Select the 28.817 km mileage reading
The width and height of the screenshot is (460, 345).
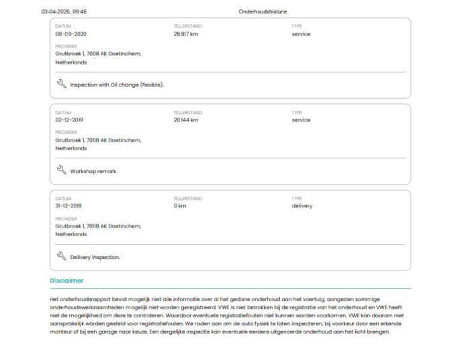click(186, 34)
